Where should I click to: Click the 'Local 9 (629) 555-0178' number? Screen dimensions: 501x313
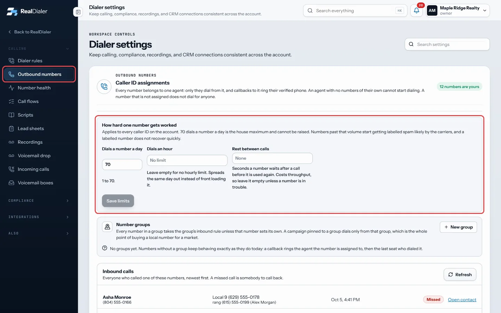(x=236, y=297)
